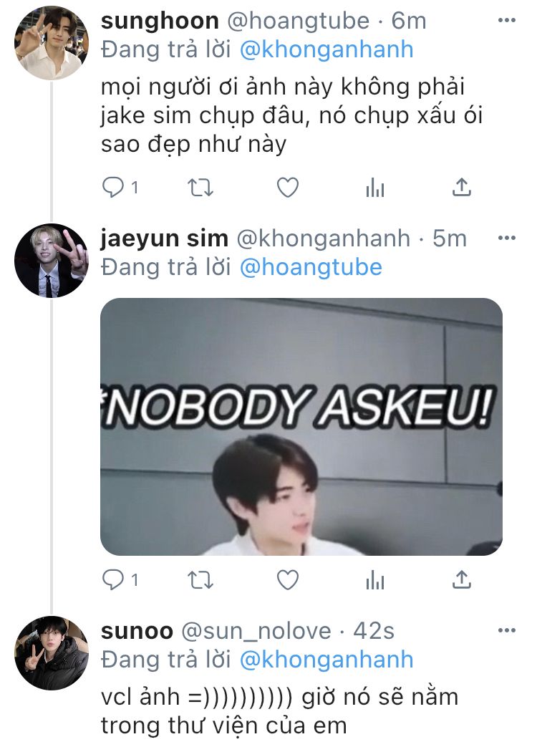
Task: Open sunoo's profile picture
Action: 52,653
